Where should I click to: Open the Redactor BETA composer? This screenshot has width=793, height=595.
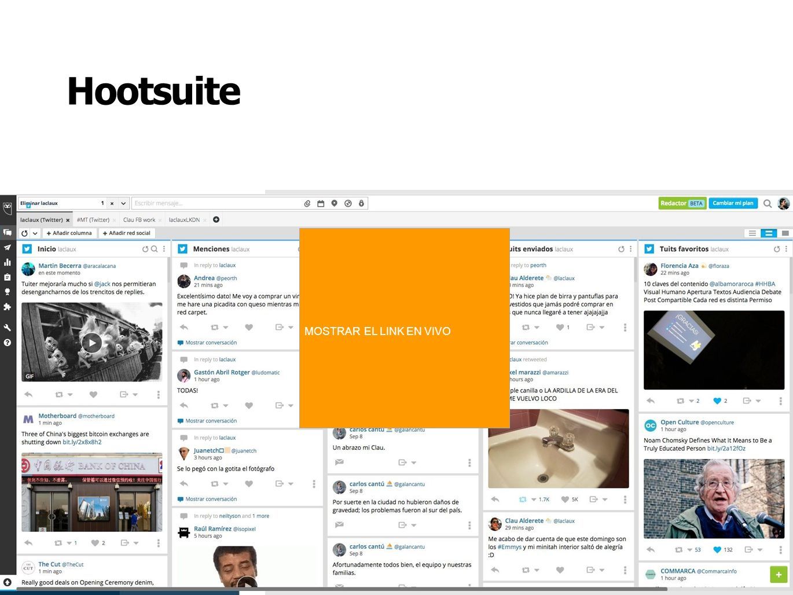tap(682, 203)
